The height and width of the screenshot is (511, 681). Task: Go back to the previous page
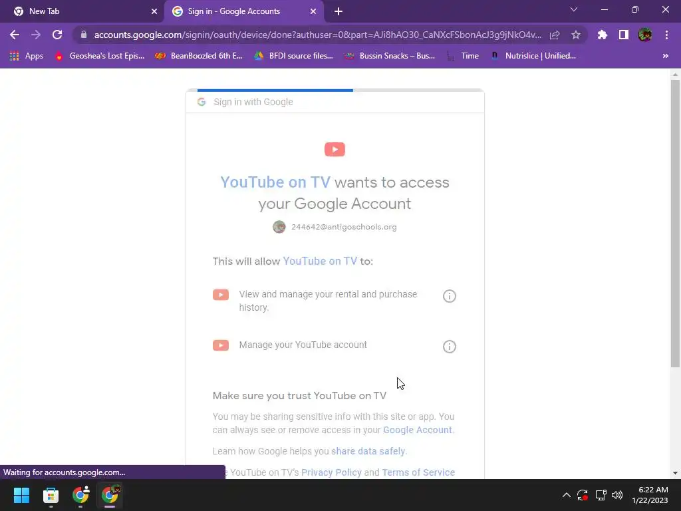[x=15, y=35]
